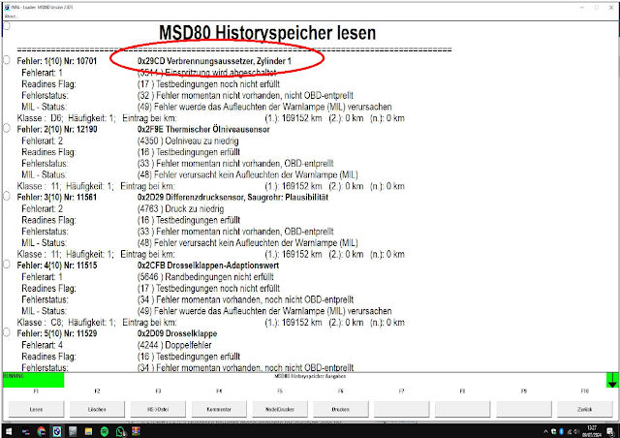The width and height of the screenshot is (620, 438).
Task: Open Google Chrome from the taskbar
Action: tap(42, 431)
